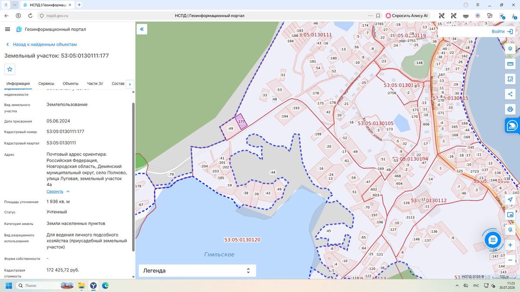Open the browser profile avatar
The width and height of the screenshot is (520, 292).
click(466, 5)
